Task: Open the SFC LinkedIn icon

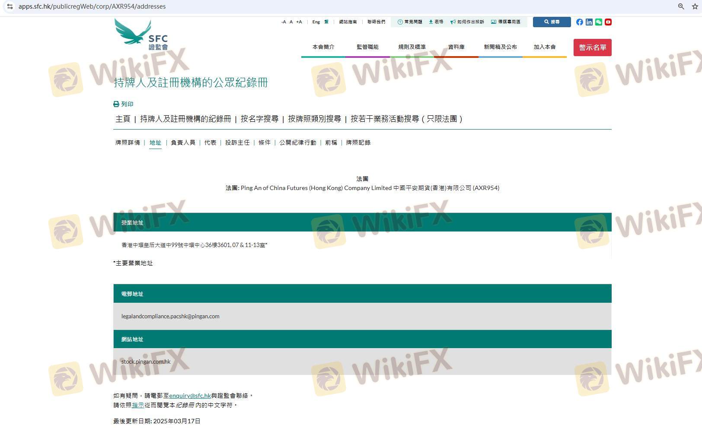Action: (589, 22)
